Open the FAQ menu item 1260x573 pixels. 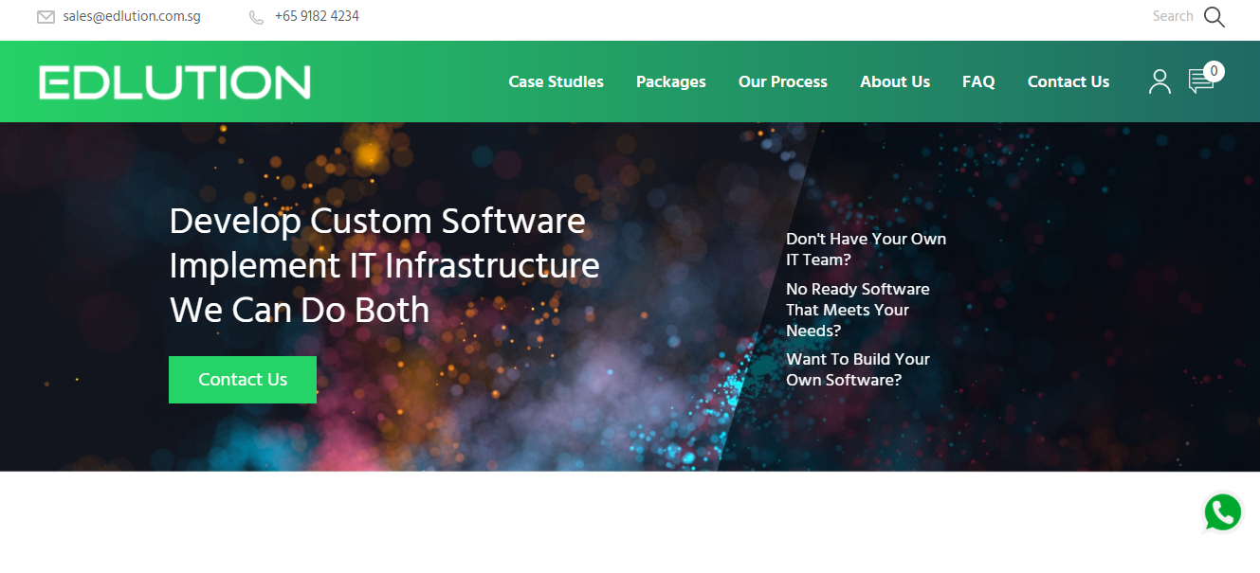(978, 81)
